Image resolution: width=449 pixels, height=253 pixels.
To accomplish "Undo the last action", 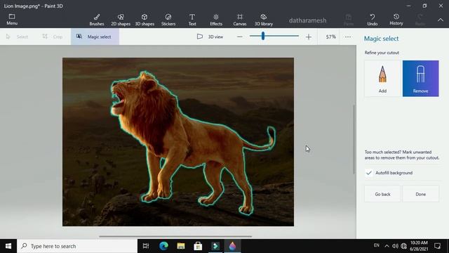I will 373,20.
